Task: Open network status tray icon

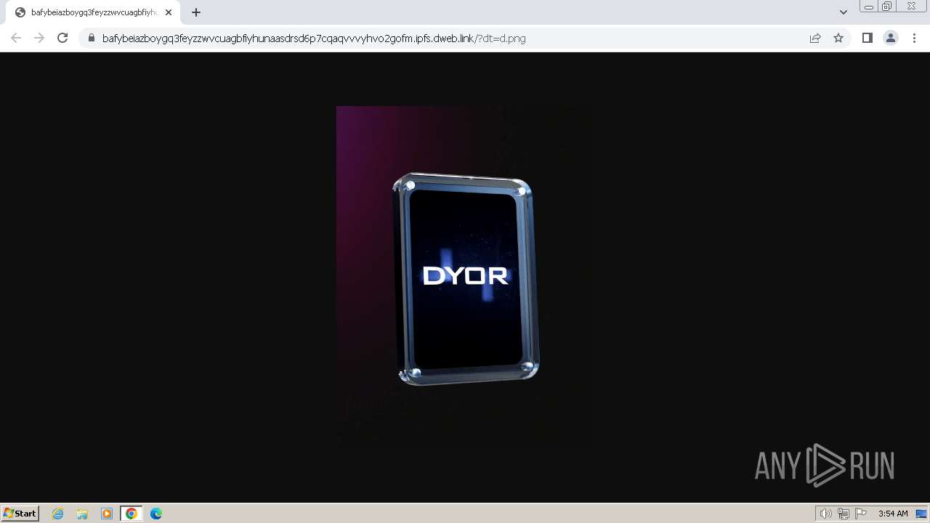Action: pyautogui.click(x=844, y=514)
